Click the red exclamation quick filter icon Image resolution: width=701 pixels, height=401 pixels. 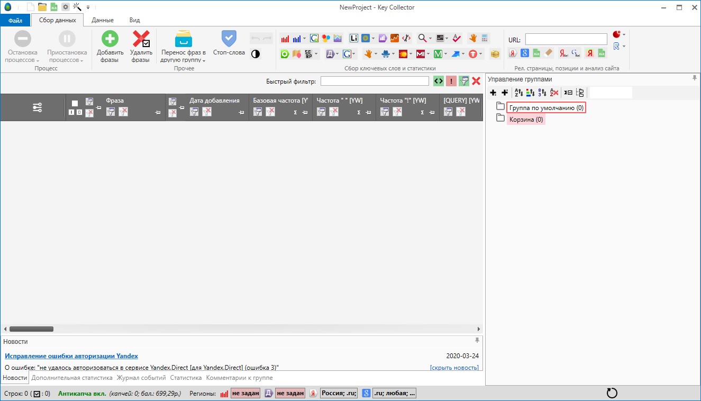(x=451, y=81)
